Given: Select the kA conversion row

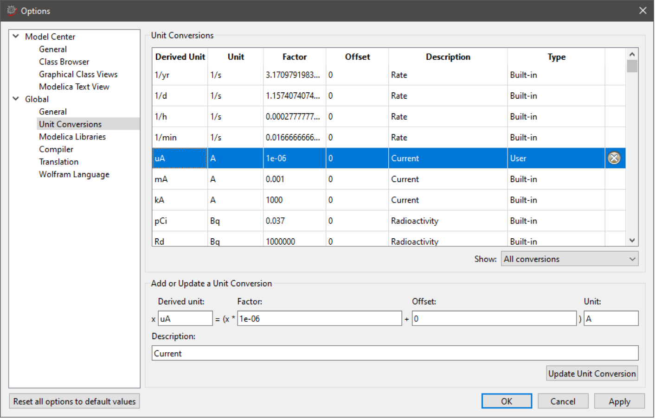Looking at the screenshot, I should pos(389,200).
